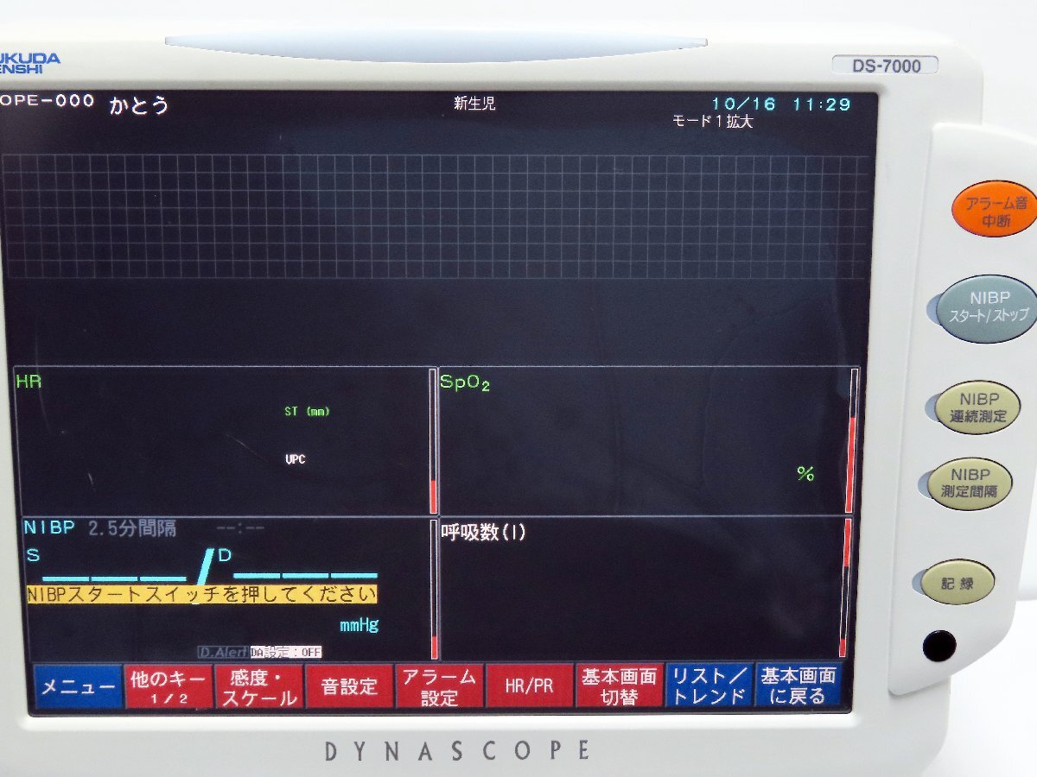Open 音設定 sound settings
This screenshot has width=1037, height=777.
[x=349, y=687]
